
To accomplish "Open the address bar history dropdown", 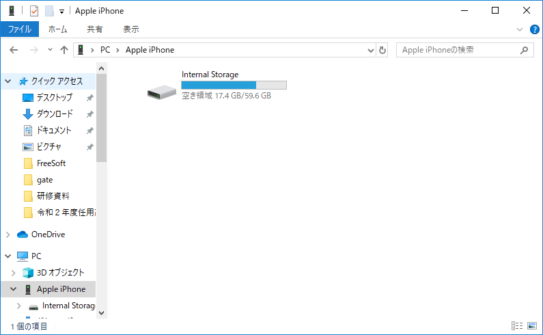I will (371, 51).
